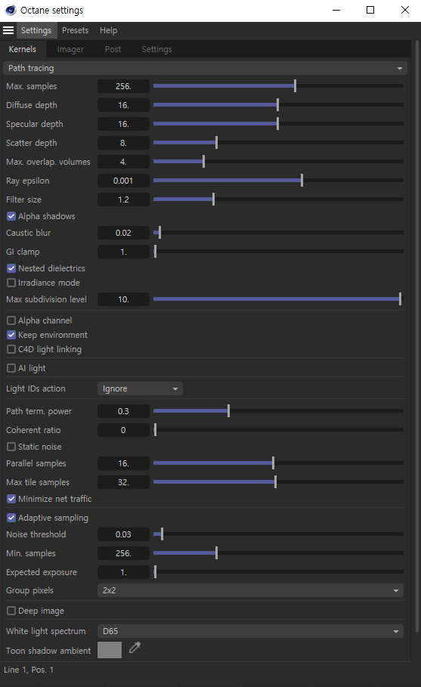421x687 pixels.
Task: Click the Specular depth slider
Action: point(278,123)
